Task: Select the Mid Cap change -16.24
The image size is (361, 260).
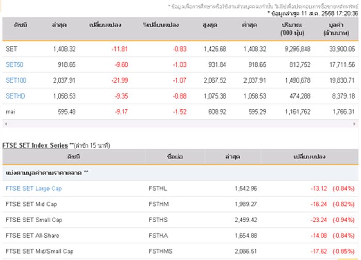Action: tap(319, 204)
